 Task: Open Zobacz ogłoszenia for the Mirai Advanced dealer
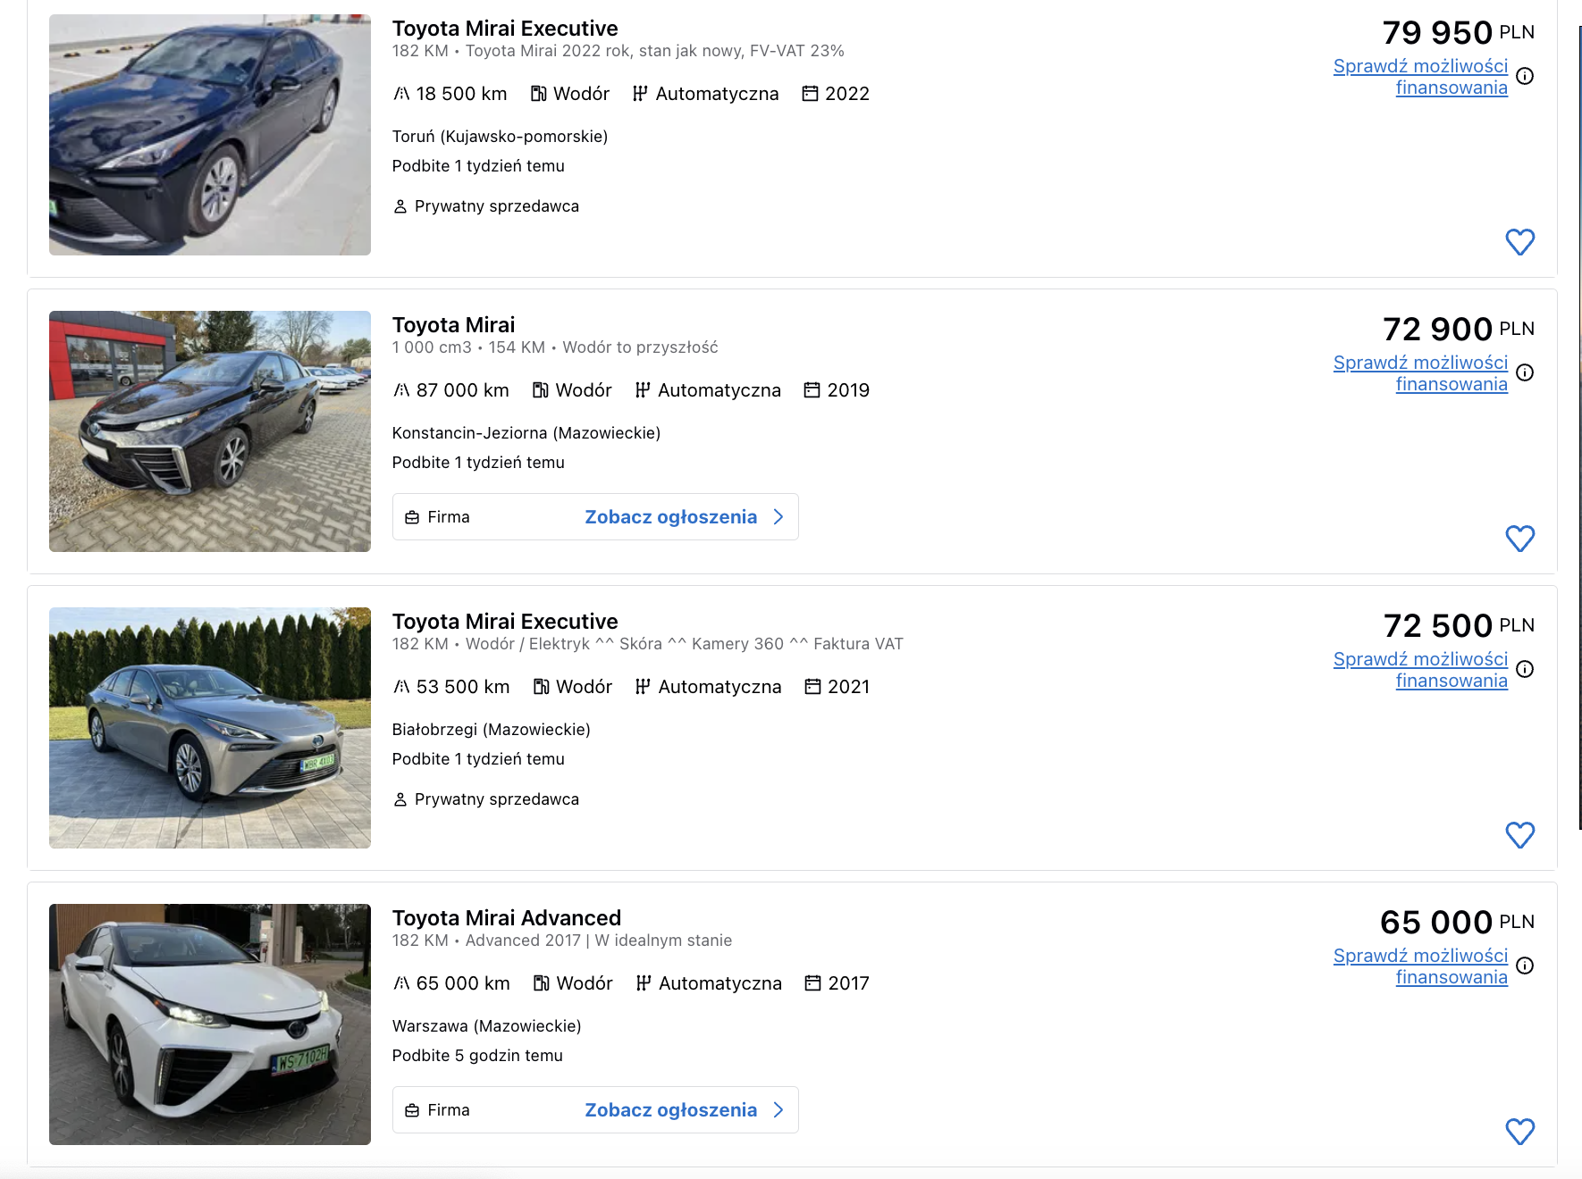point(670,1110)
